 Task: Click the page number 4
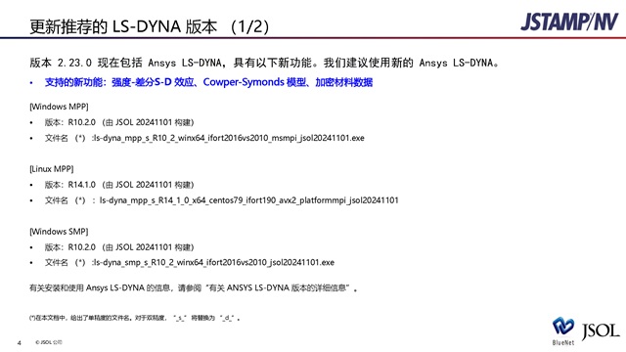click(x=20, y=343)
